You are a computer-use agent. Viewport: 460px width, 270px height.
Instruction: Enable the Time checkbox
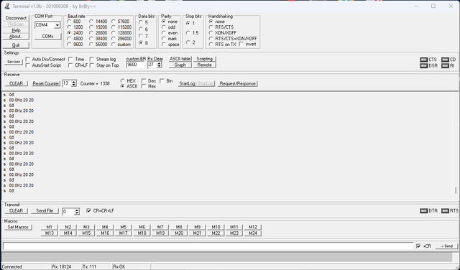70,59
